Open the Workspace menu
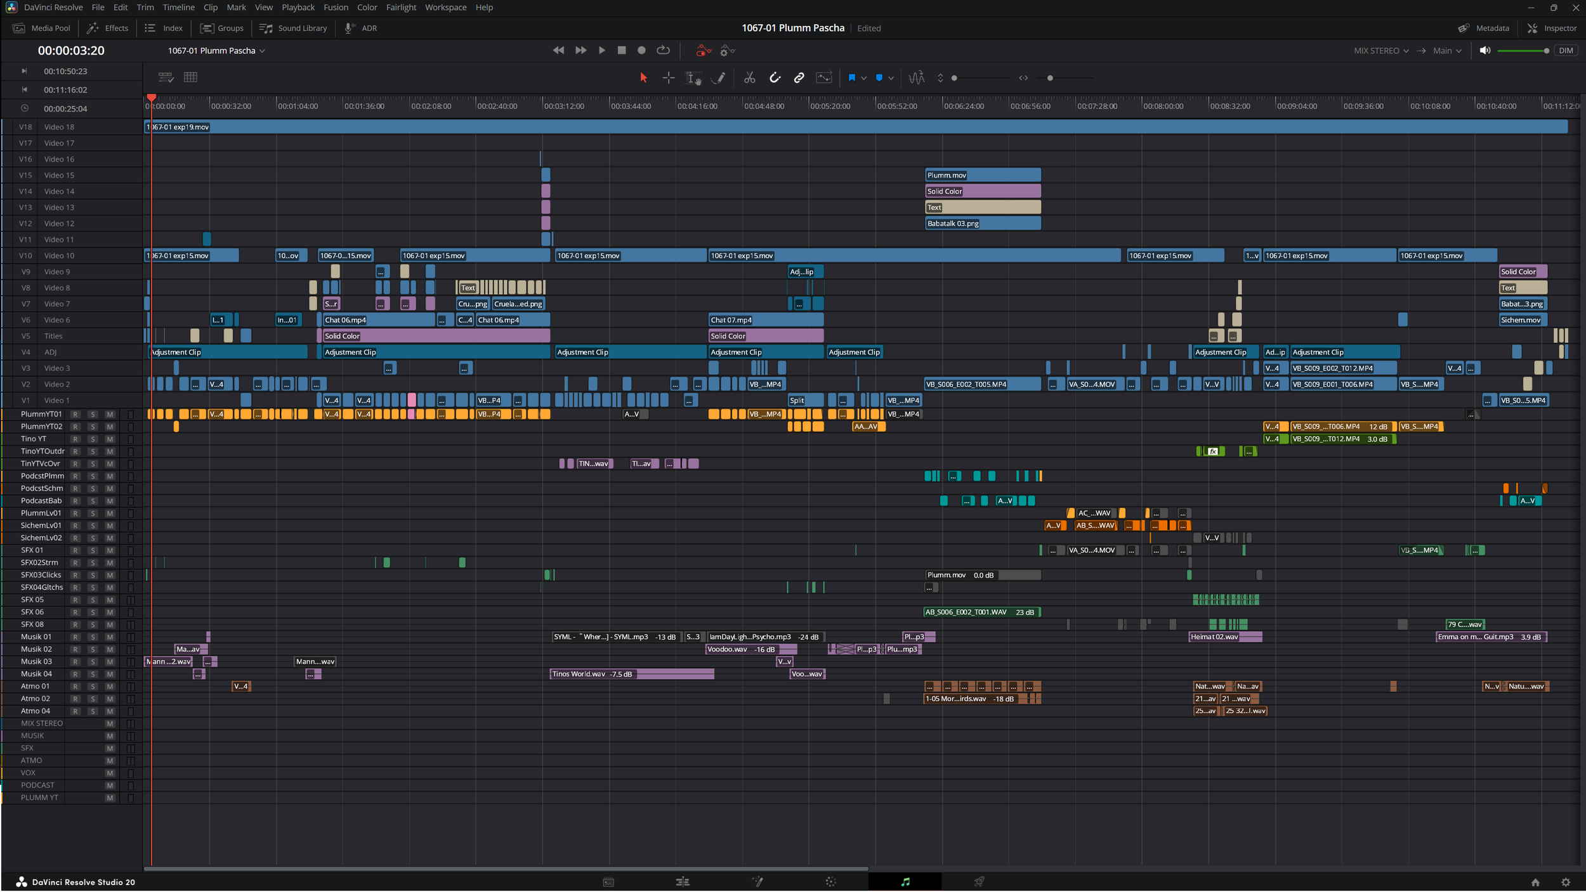Viewport: 1586px width, 892px height. point(445,8)
